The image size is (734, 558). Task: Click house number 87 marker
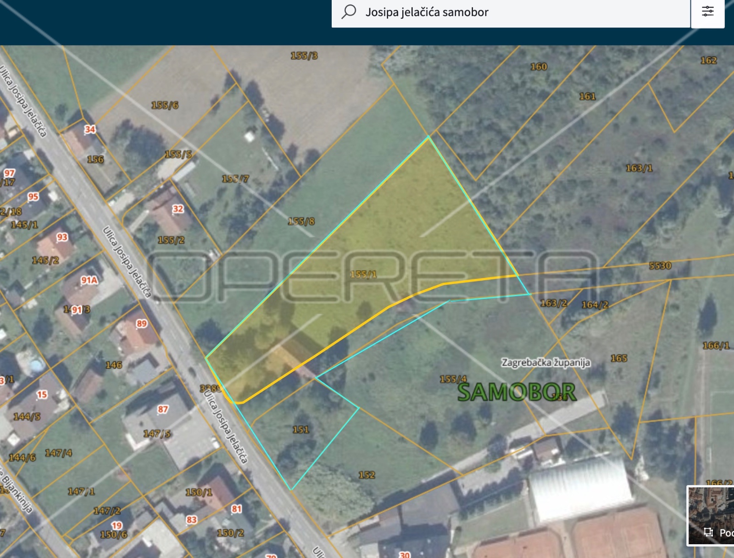pyautogui.click(x=163, y=409)
